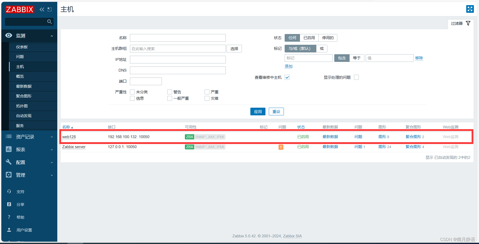The width and height of the screenshot is (479, 244).
Task: Open 仪表板 in sidebar
Action: (x=33, y=47)
